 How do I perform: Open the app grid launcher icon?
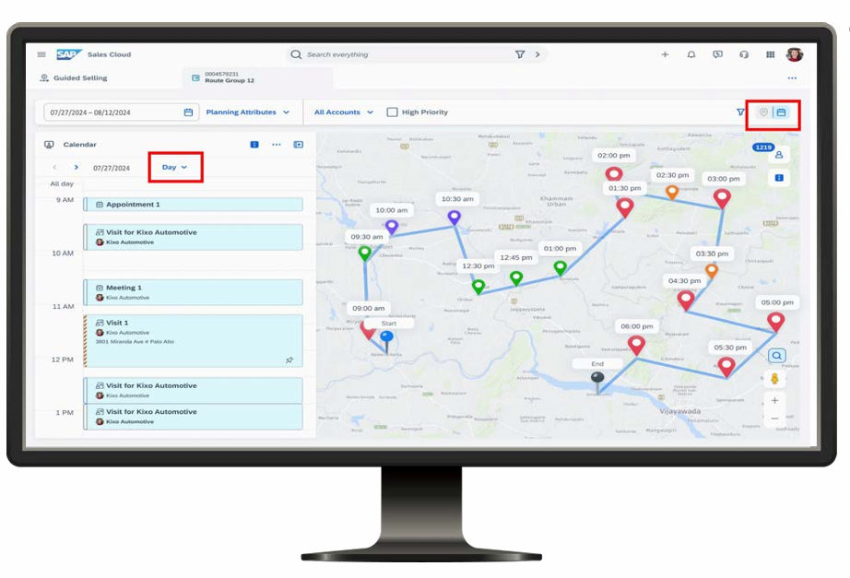click(x=771, y=54)
